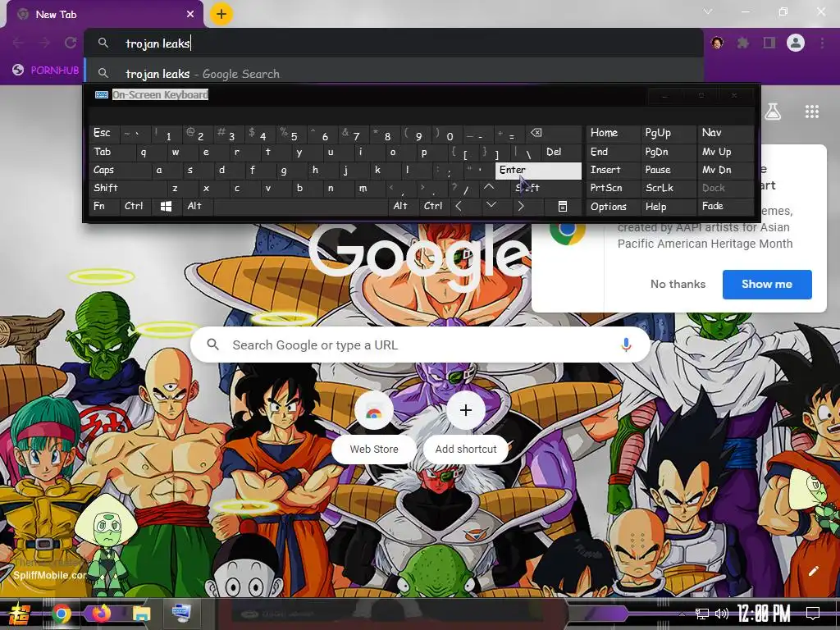The width and height of the screenshot is (840, 630).
Task: Click Home key on On-Screen Keyboard
Action: pos(614,133)
